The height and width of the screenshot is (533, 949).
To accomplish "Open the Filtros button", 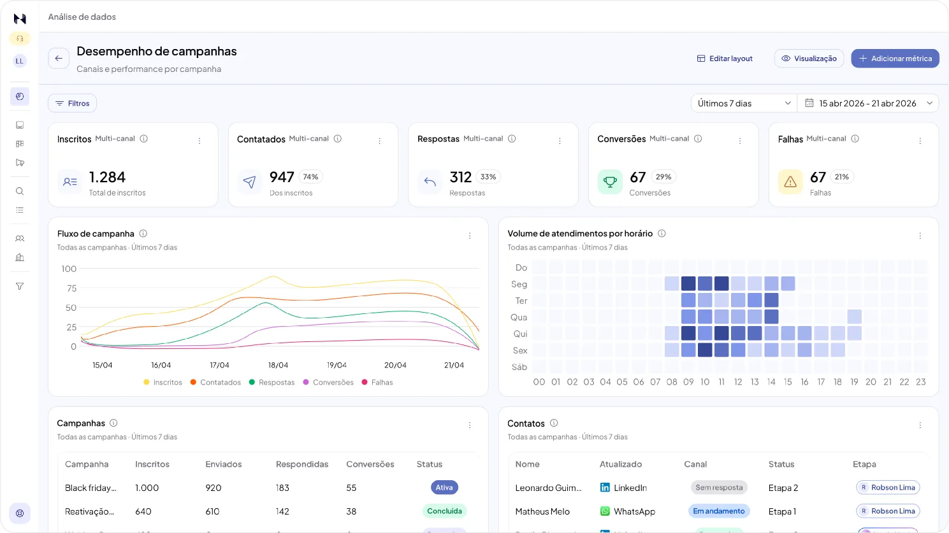I will coord(73,103).
